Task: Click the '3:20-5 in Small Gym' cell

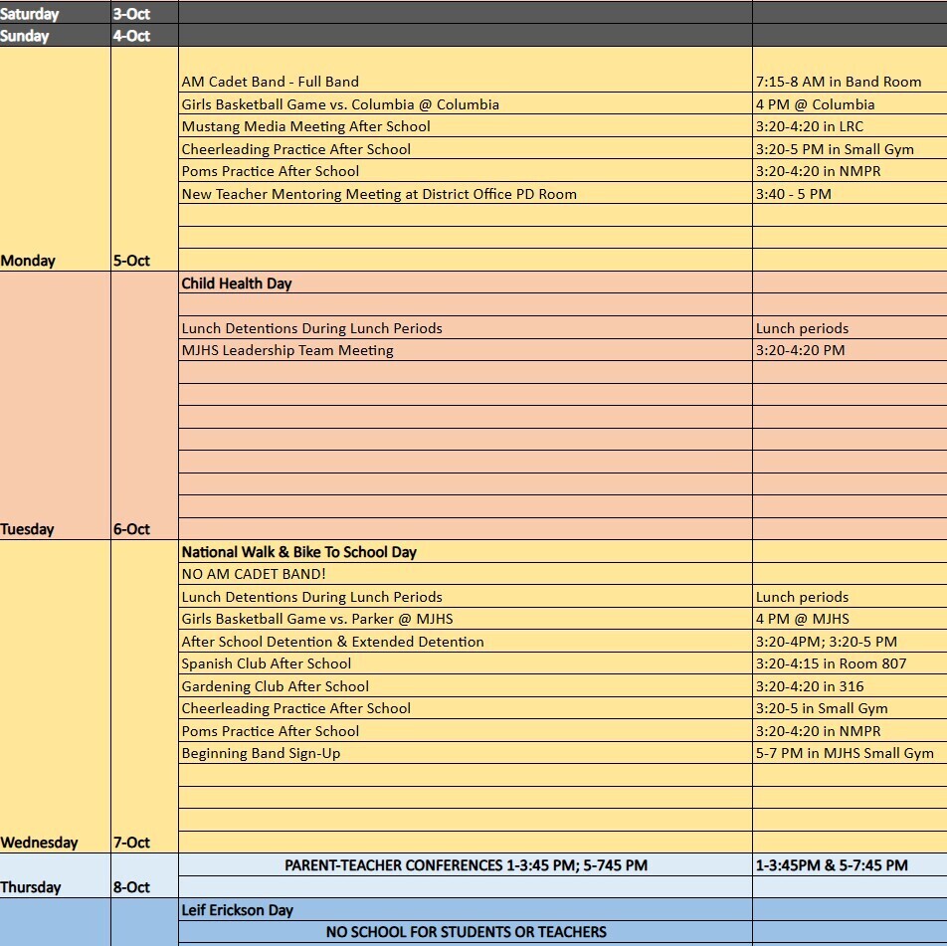Action: (850, 708)
